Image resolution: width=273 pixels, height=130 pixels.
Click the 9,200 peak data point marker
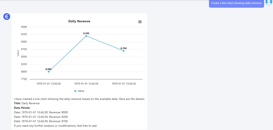[x=86, y=36]
